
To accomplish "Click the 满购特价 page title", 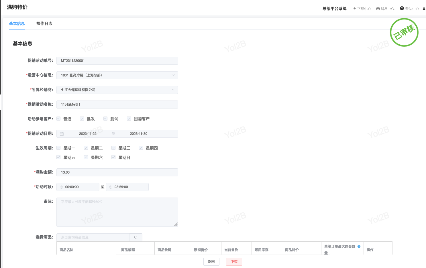I will tap(17, 7).
